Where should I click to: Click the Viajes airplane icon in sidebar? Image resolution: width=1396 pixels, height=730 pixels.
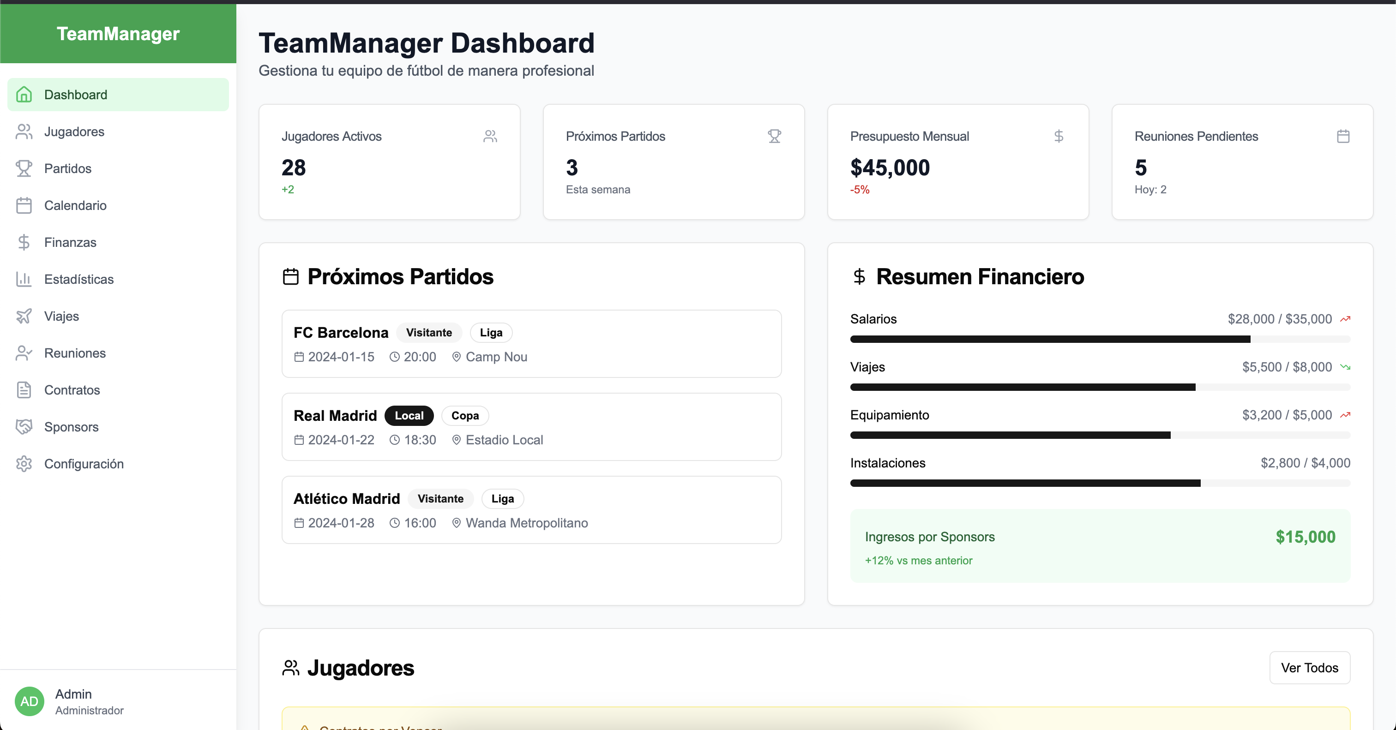tap(24, 316)
